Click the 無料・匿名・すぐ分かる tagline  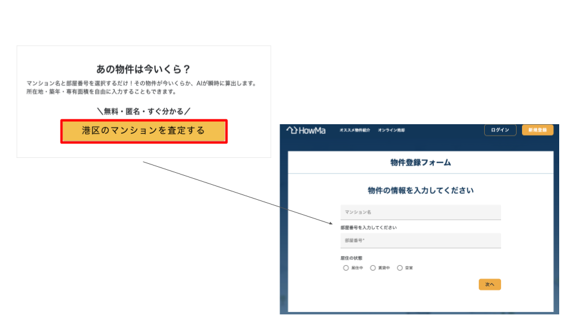click(x=143, y=111)
